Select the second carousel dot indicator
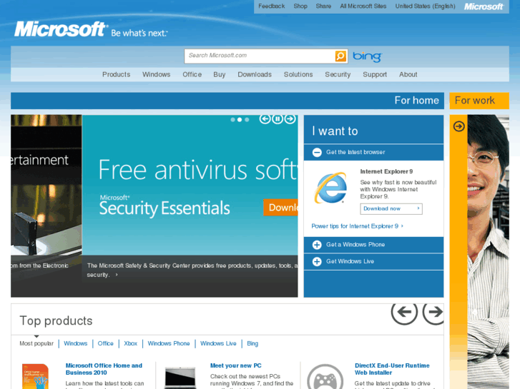The height and width of the screenshot is (389, 520). point(240,120)
